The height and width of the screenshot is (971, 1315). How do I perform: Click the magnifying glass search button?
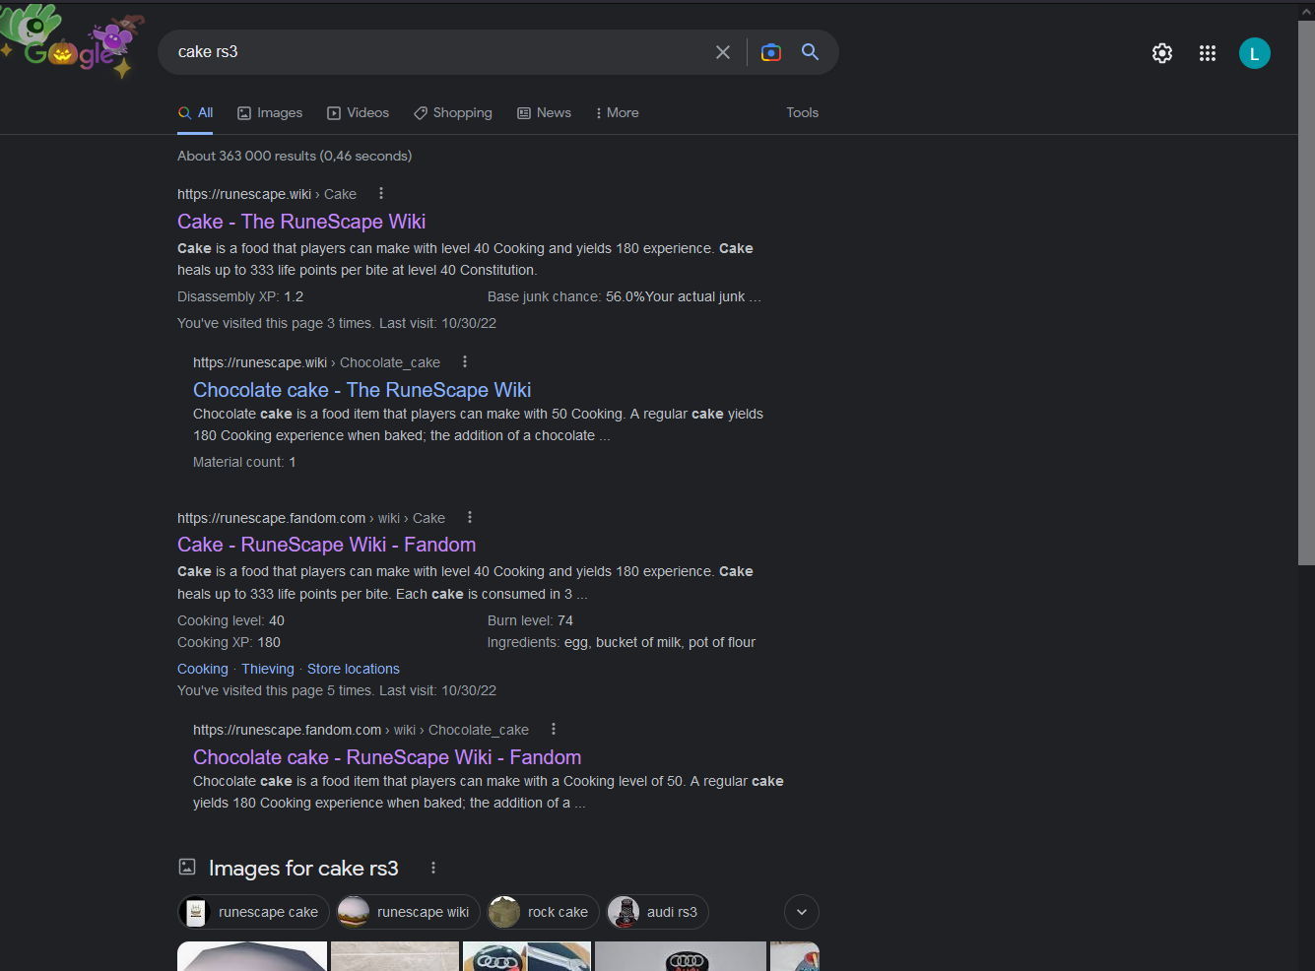tap(810, 52)
